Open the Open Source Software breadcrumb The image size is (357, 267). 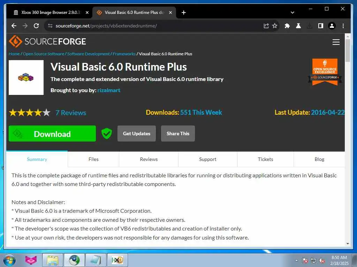(x=44, y=54)
